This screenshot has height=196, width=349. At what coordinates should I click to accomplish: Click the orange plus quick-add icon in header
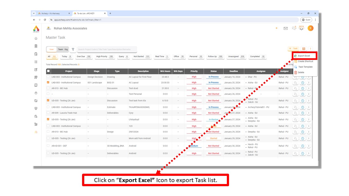[276, 28]
